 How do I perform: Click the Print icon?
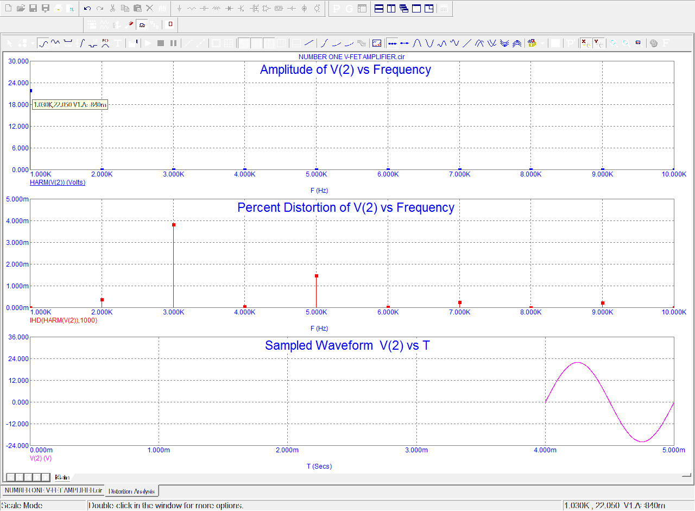tap(58, 9)
